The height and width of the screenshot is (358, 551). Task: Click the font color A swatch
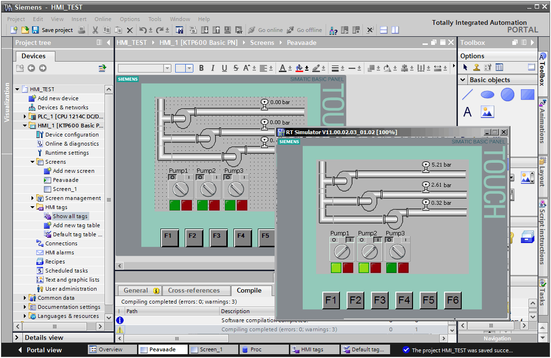[283, 68]
